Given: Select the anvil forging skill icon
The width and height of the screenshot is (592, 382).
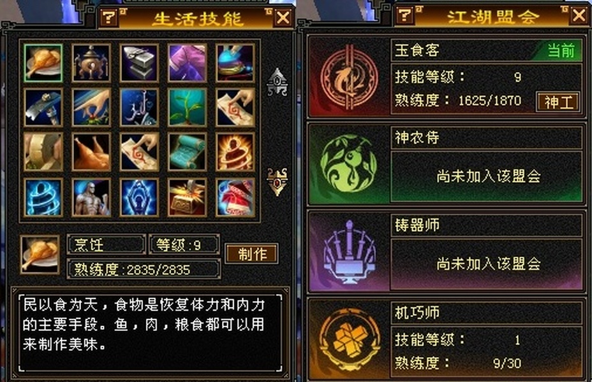Looking at the screenshot, I should 139,63.
